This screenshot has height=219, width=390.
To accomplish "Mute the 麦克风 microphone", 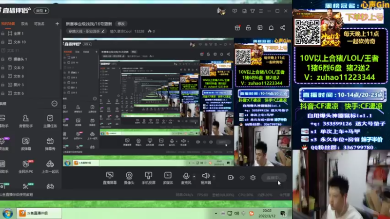I will click(x=186, y=178).
